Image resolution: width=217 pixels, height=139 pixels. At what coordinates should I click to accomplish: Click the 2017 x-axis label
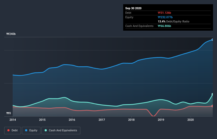(102, 120)
